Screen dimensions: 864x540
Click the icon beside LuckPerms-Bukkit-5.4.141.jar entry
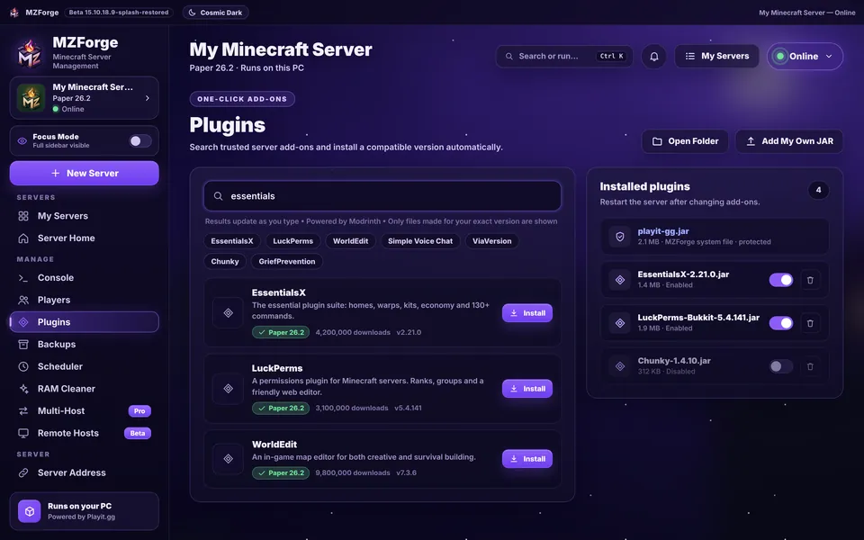coord(620,323)
